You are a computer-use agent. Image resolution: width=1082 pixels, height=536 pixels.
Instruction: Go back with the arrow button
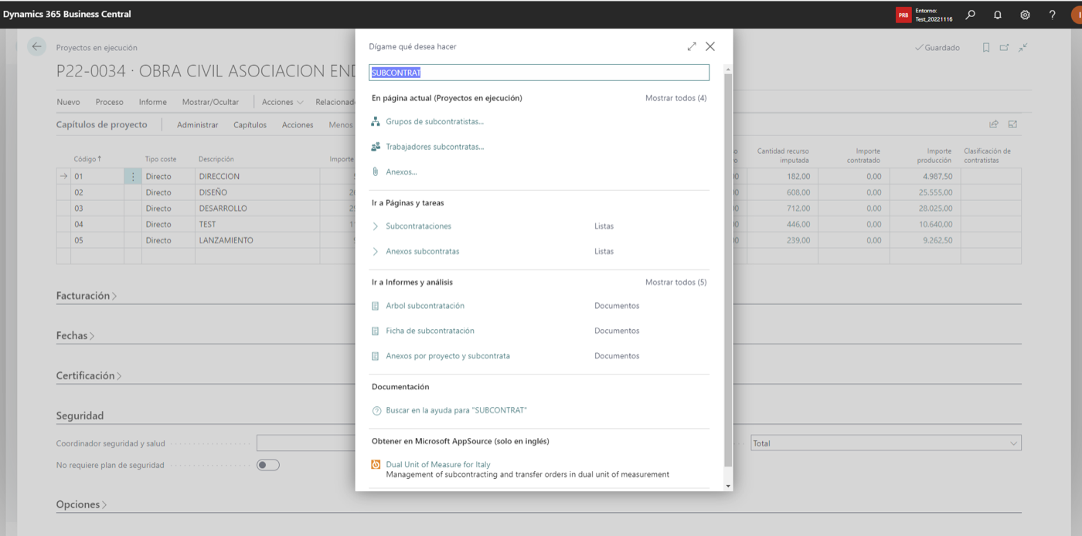(36, 46)
